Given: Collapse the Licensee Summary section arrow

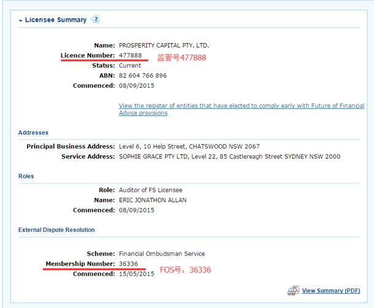Looking at the screenshot, I should [20, 20].
